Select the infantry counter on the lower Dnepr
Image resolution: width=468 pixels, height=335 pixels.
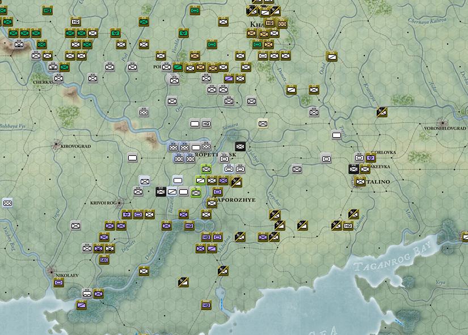pos(144,271)
